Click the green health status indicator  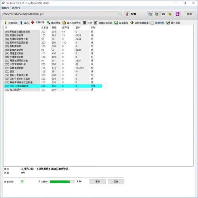(22, 181)
